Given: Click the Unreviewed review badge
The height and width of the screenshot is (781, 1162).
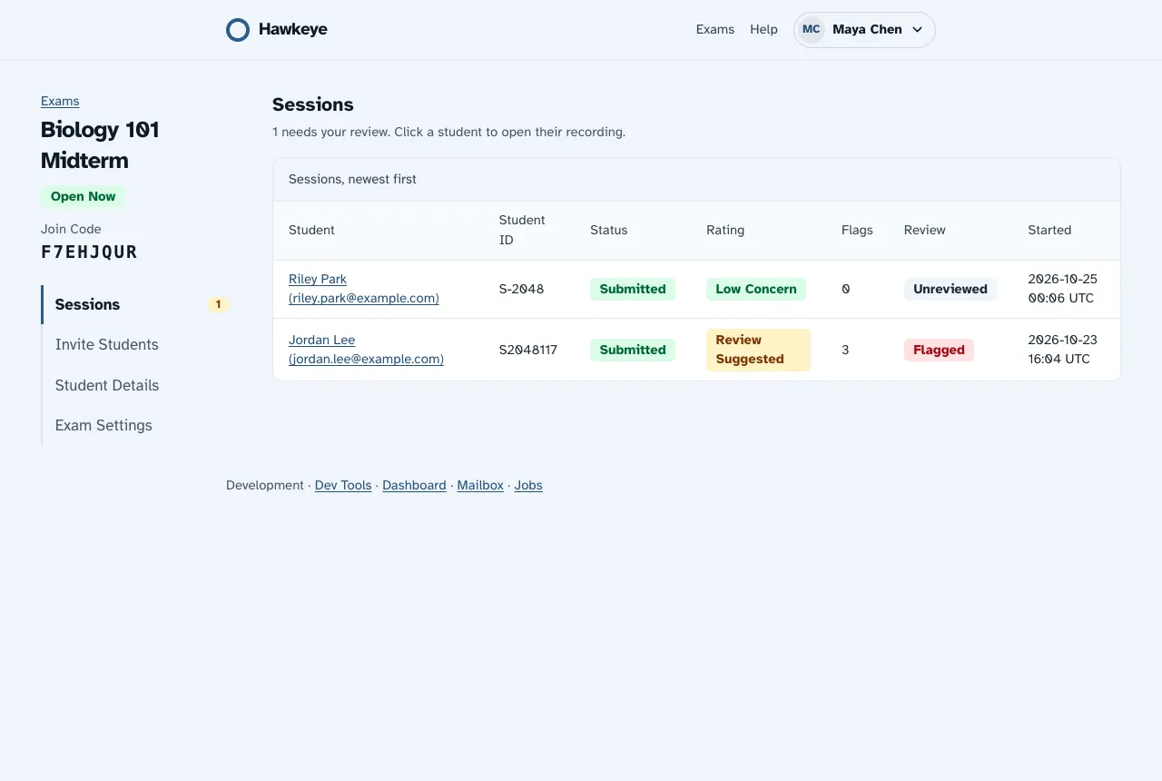Looking at the screenshot, I should pos(950,289).
